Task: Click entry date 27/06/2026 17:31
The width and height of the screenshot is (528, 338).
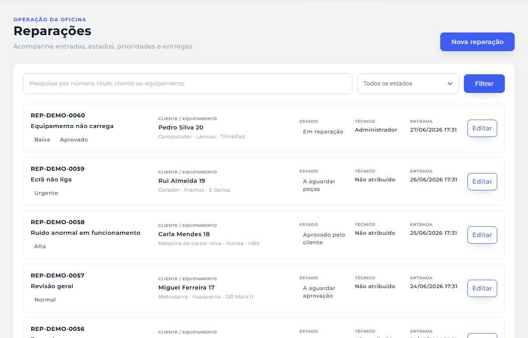Action: tap(434, 130)
